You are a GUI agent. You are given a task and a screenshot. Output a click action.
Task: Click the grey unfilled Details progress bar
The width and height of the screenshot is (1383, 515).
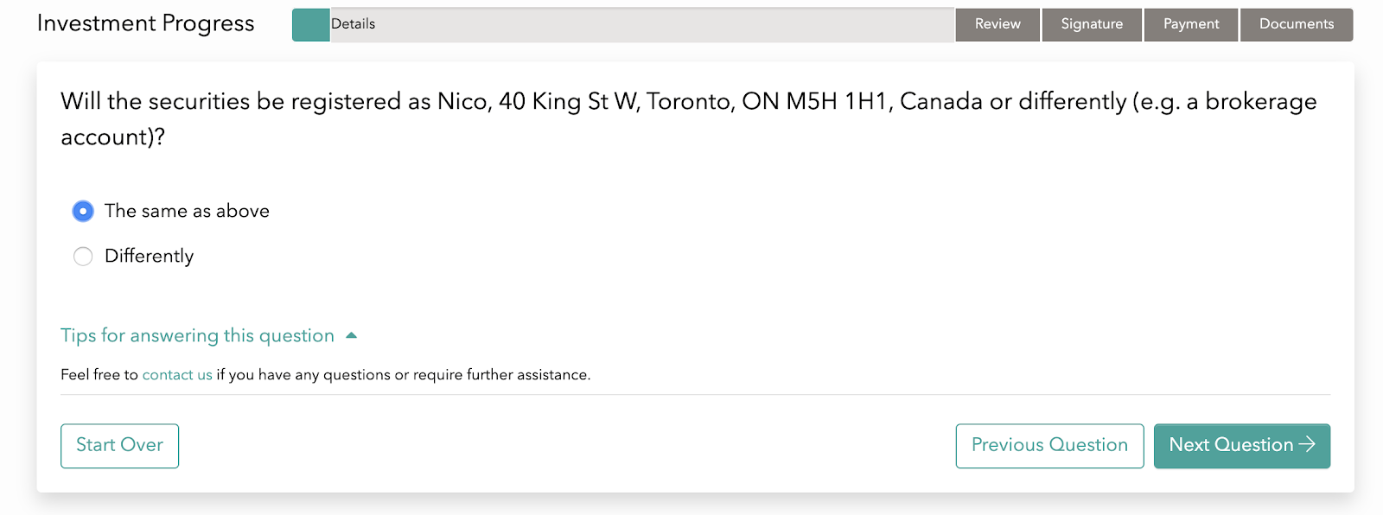pyautogui.click(x=642, y=25)
